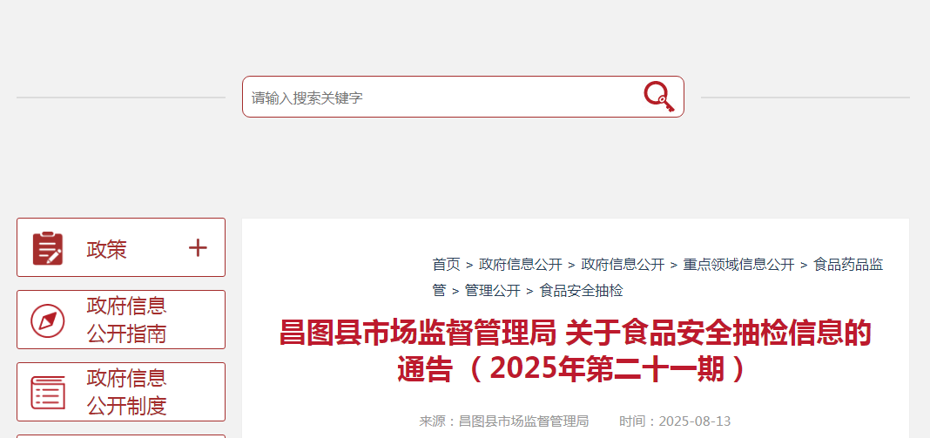Click the publish date 2025-08-13
Viewport: 930px width, 438px height.
click(x=695, y=421)
